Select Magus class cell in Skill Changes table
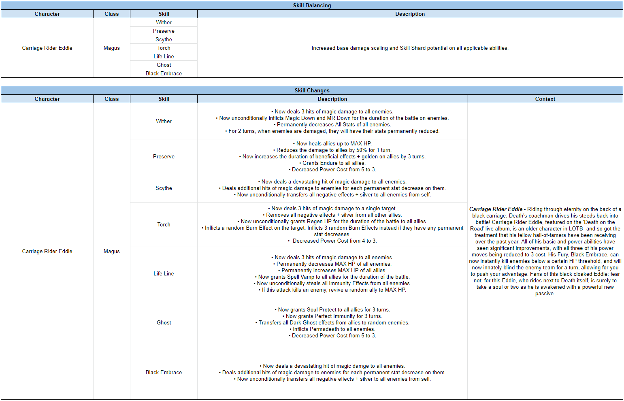The image size is (624, 401). [x=112, y=251]
